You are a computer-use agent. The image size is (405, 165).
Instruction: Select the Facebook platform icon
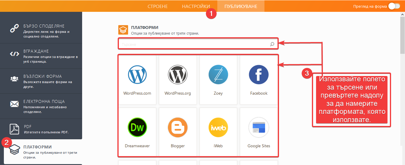pos(259,75)
